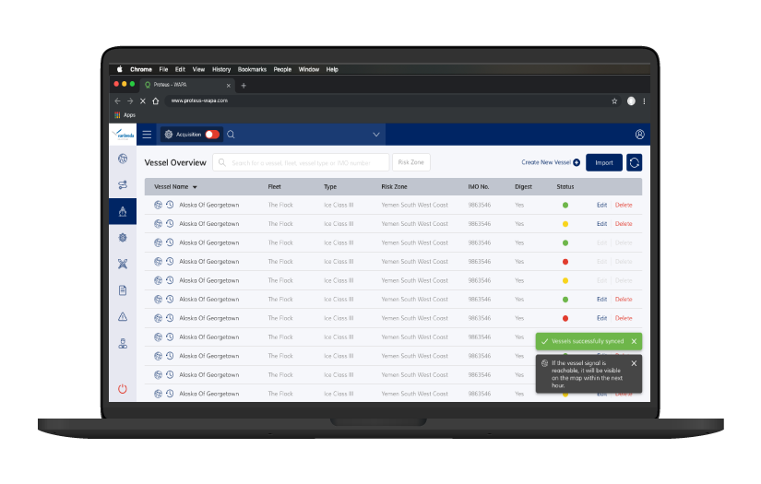Open the Bookmarks menu
The image size is (761, 484).
[252, 69]
